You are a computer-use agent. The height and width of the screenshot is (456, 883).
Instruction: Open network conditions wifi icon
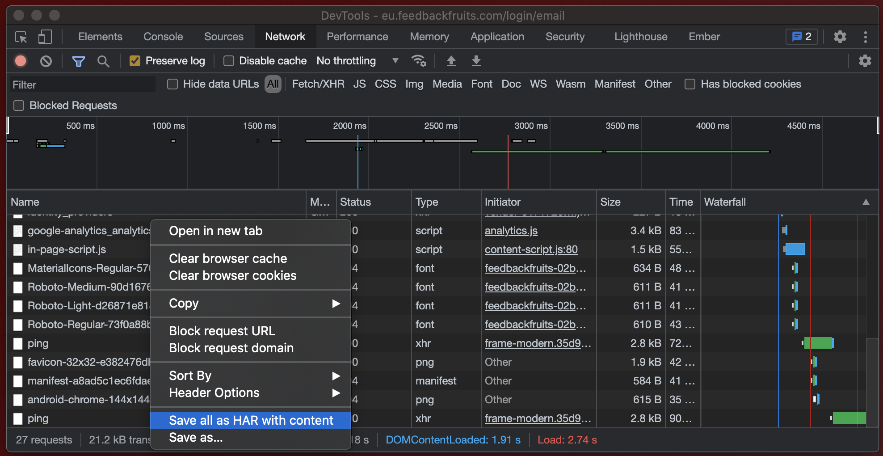pyautogui.click(x=419, y=61)
